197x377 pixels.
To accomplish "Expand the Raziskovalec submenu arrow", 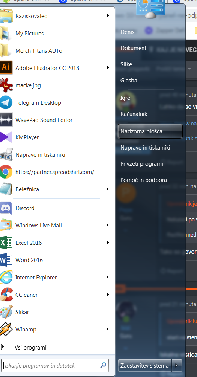I will point(108,16).
